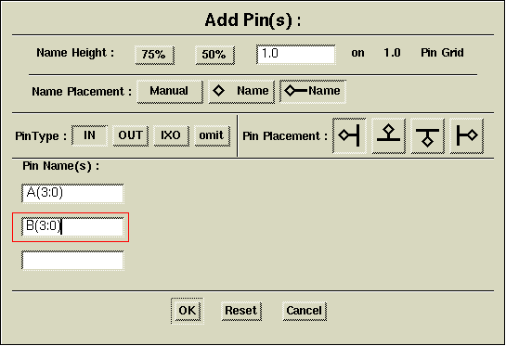506x346 pixels.
Task: Confirm with the OK button
Action: (188, 311)
